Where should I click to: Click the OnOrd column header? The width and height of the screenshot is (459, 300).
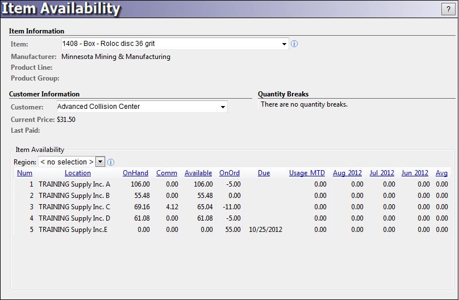point(229,173)
